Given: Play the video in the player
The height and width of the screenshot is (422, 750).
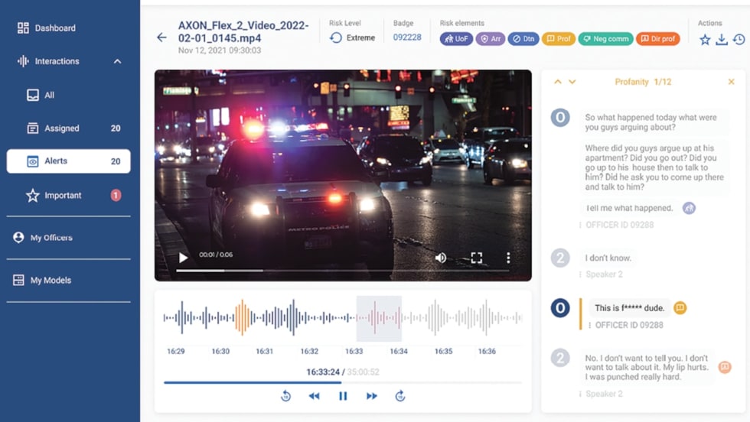Looking at the screenshot, I should click(183, 258).
